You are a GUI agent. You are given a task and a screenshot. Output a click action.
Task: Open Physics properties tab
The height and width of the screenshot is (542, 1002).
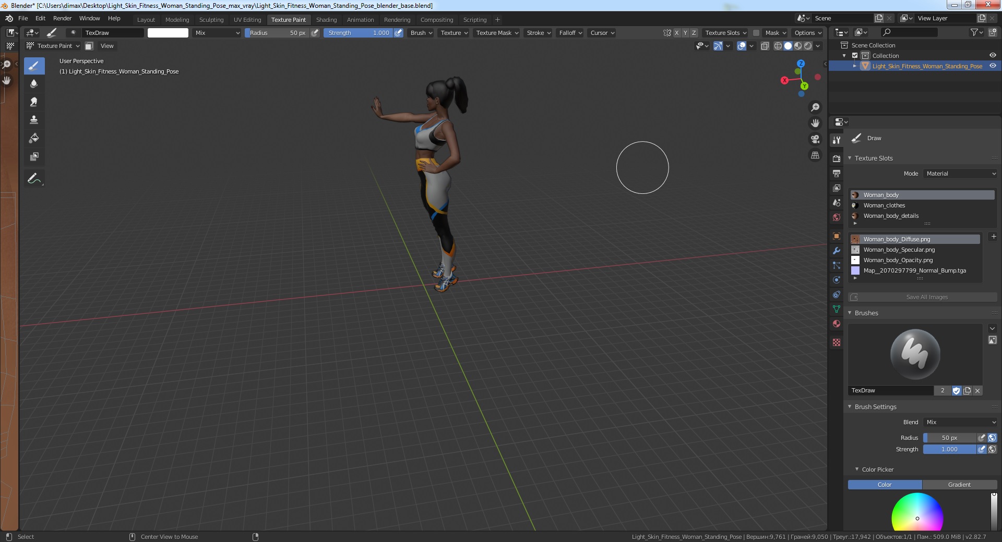(x=837, y=280)
